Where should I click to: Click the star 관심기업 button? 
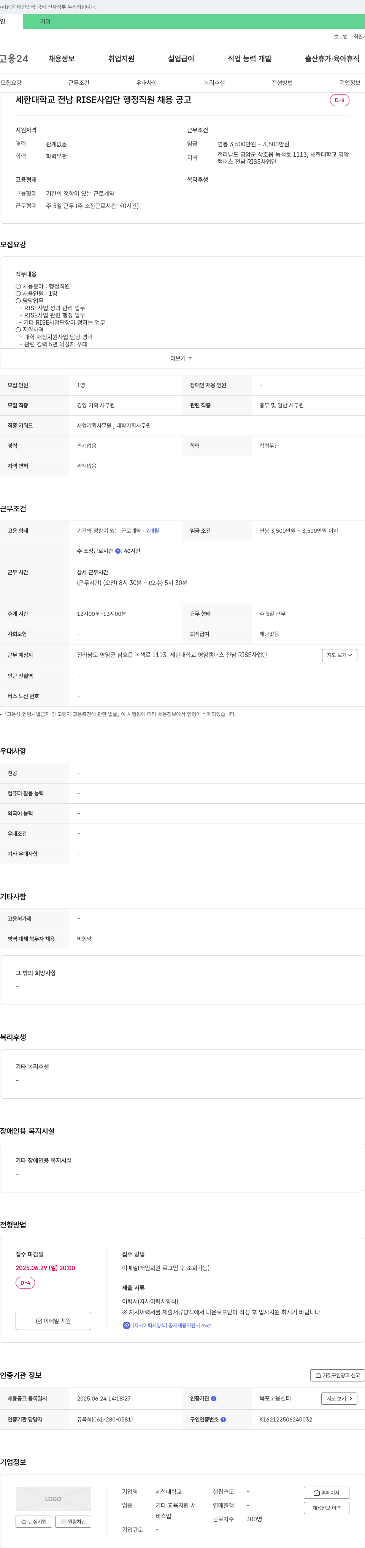[x=34, y=1522]
